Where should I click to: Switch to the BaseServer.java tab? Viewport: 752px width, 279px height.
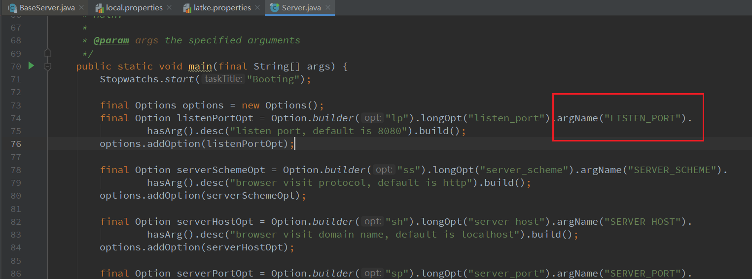pyautogui.click(x=47, y=8)
